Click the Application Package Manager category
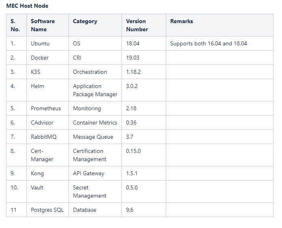Screen dimensions: 282x228 [95, 90]
